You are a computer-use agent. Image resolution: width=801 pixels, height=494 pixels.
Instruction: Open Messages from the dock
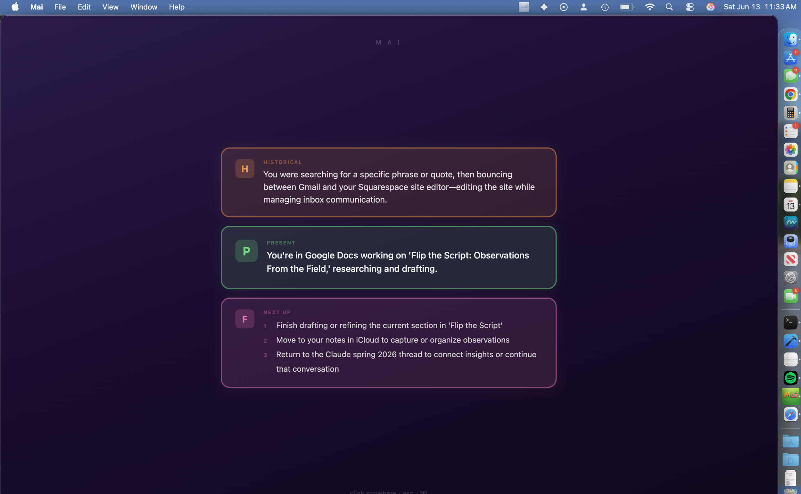point(790,76)
